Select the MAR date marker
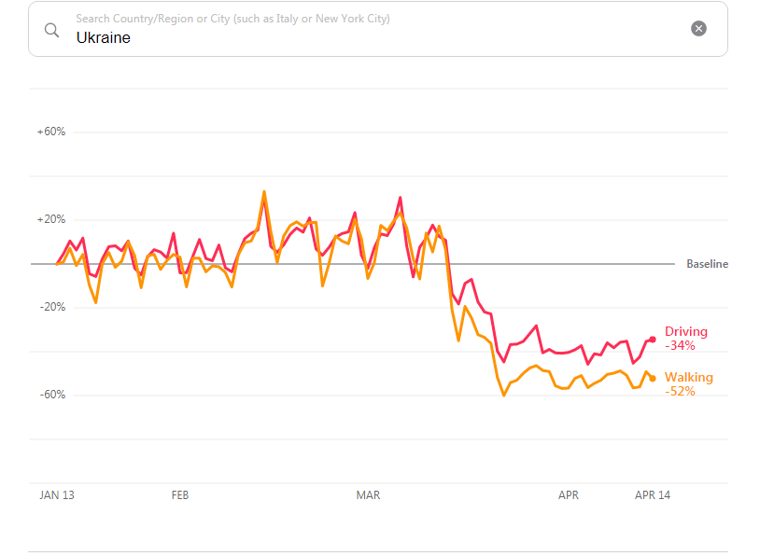760x556 pixels. 368,495
